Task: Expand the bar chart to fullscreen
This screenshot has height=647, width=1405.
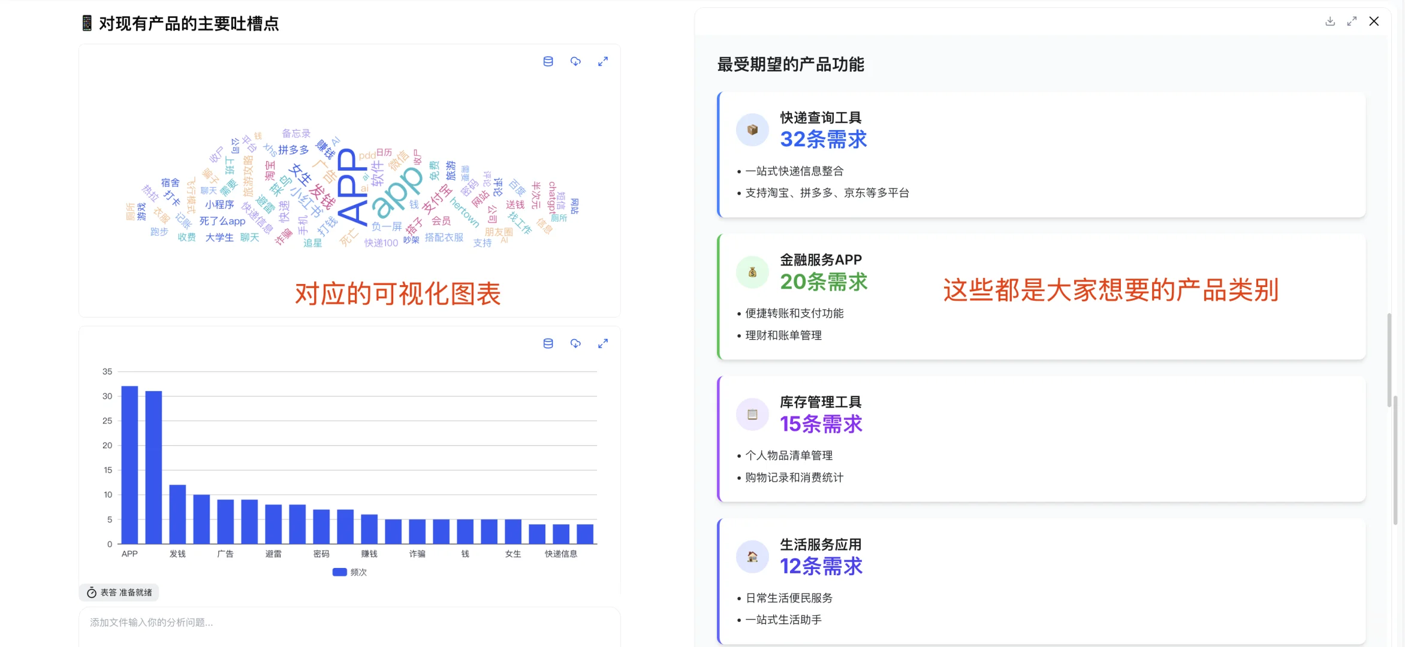Action: pos(603,343)
